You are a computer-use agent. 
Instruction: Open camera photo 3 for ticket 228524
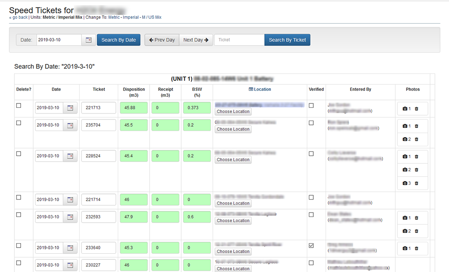[x=407, y=183]
